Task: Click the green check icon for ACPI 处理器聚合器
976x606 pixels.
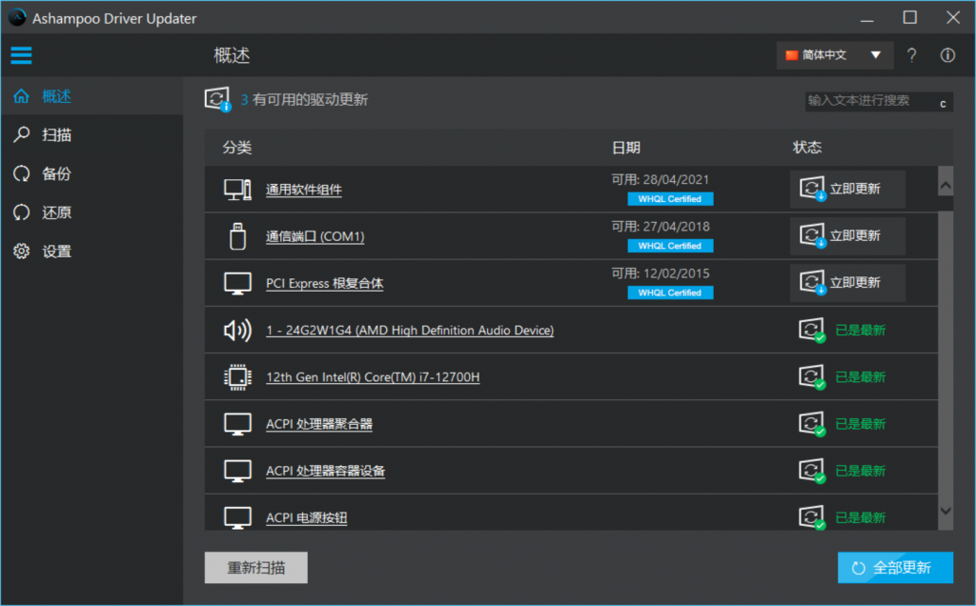Action: pos(811,423)
